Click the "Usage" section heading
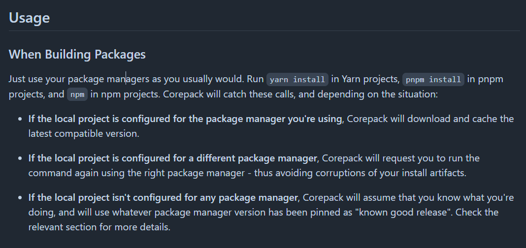Viewport: 526px width, 248px height. click(29, 17)
